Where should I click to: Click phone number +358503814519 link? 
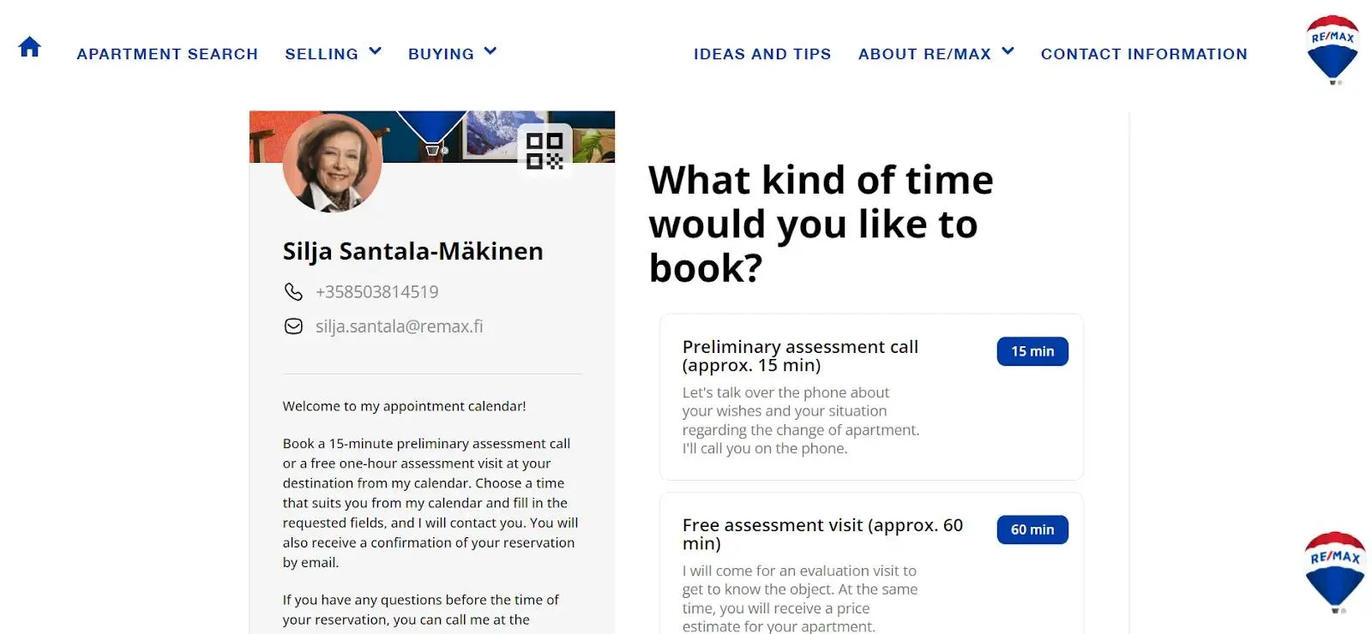[x=376, y=292]
